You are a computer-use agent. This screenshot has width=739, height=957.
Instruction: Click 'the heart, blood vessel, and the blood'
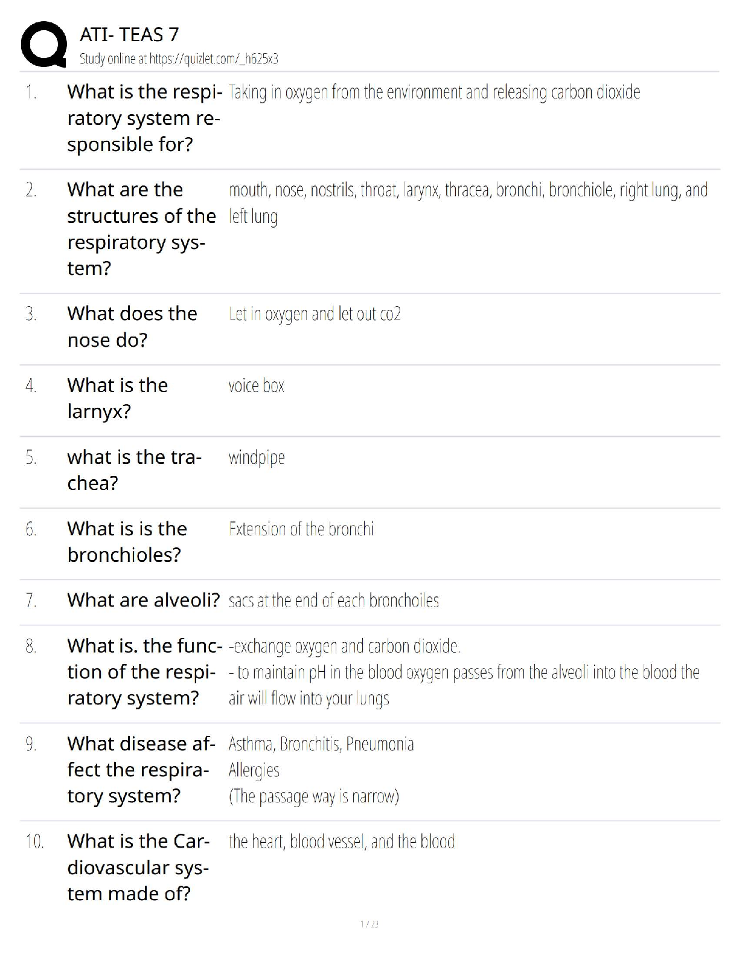341,842
